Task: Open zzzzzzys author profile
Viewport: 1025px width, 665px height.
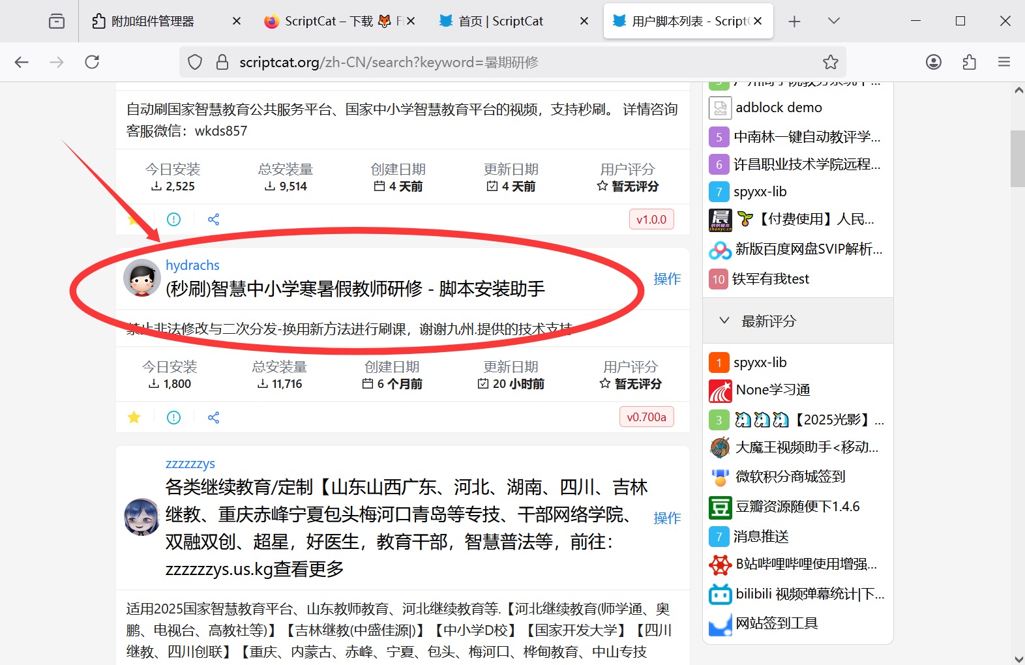Action: pyautogui.click(x=190, y=464)
